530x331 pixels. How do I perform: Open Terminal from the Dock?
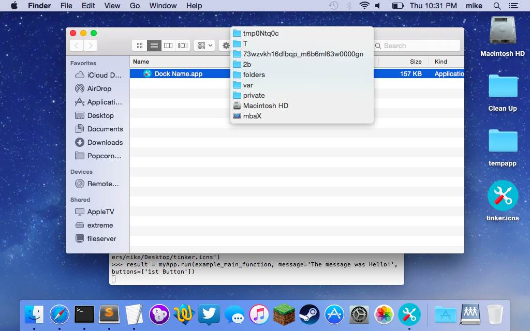tap(84, 314)
